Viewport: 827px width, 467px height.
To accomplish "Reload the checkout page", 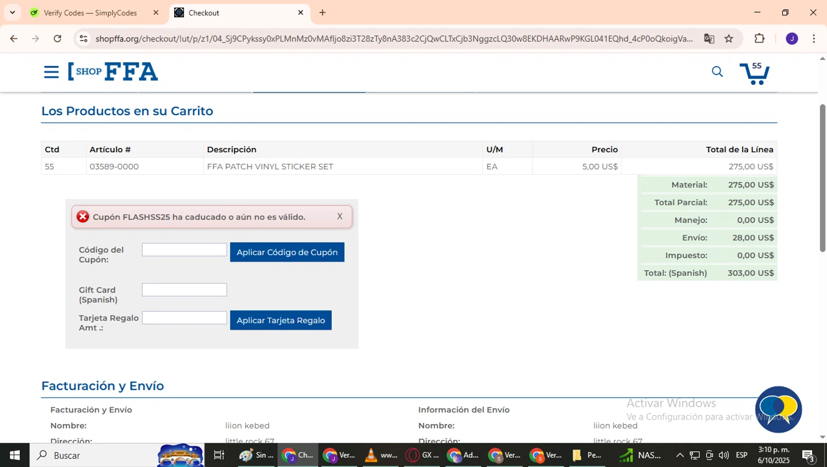I will point(57,39).
